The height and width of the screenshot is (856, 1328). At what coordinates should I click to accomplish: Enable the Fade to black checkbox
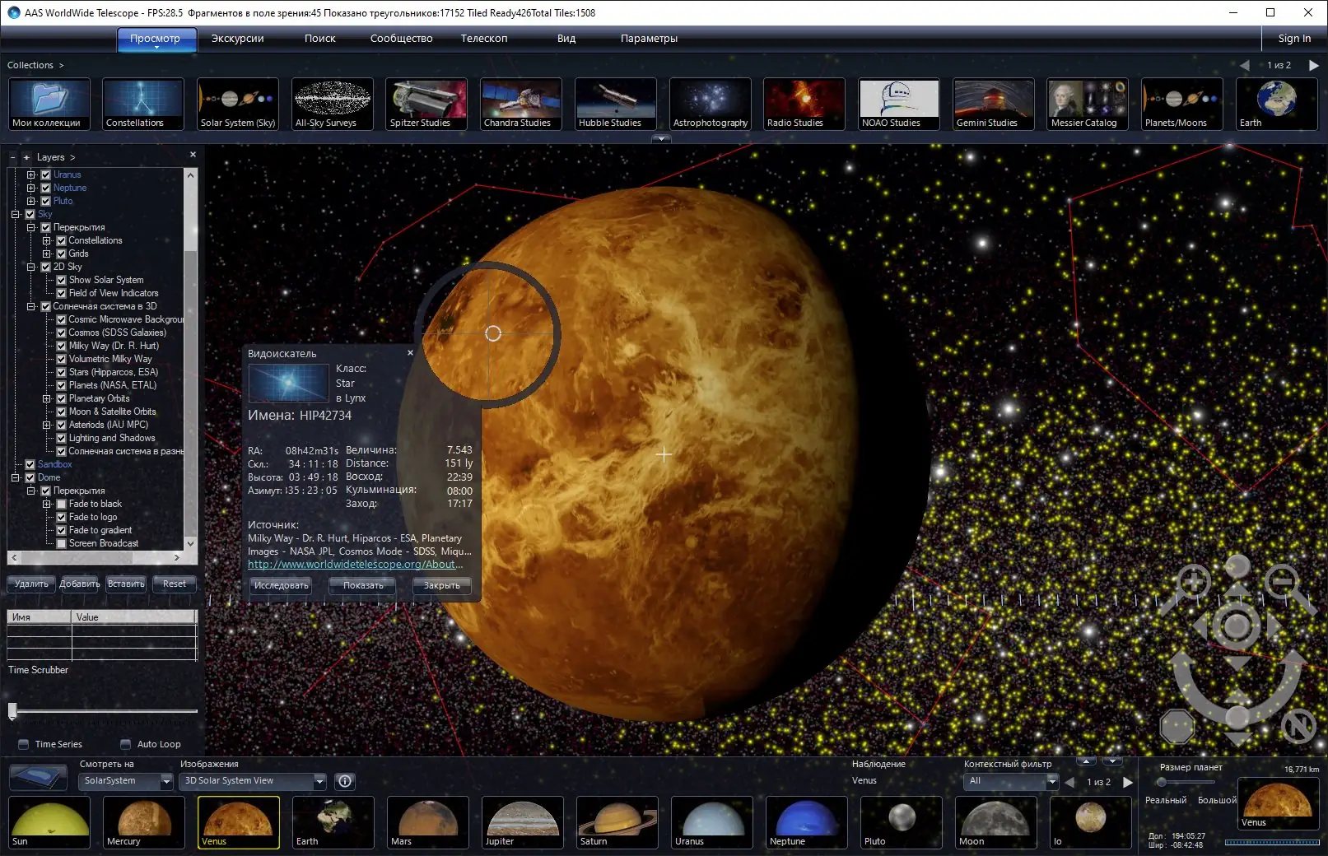pos(61,504)
